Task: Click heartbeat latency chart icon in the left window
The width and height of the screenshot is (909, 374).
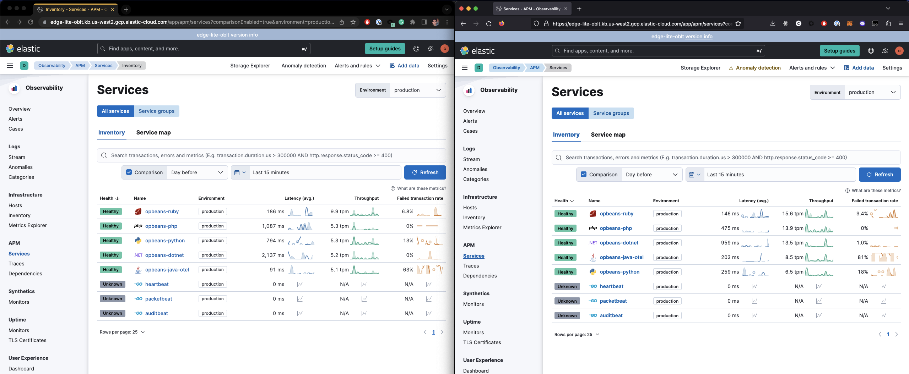Action: (300, 284)
